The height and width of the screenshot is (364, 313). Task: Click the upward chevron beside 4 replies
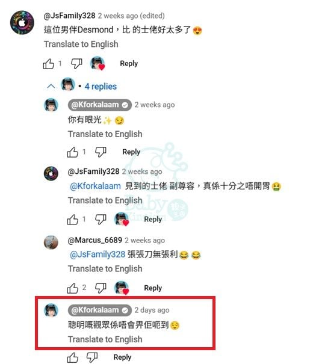pyautogui.click(x=51, y=87)
